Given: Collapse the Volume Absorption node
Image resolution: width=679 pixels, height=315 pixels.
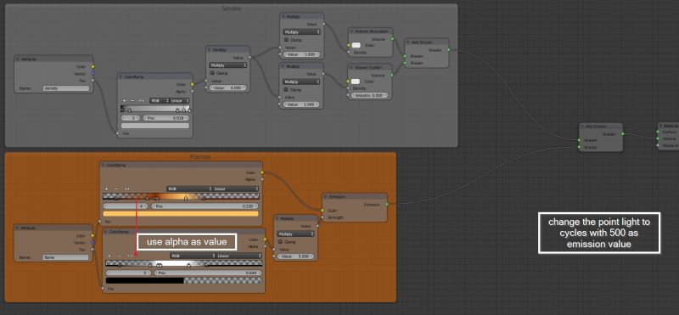Looking at the screenshot, I should point(352,31).
